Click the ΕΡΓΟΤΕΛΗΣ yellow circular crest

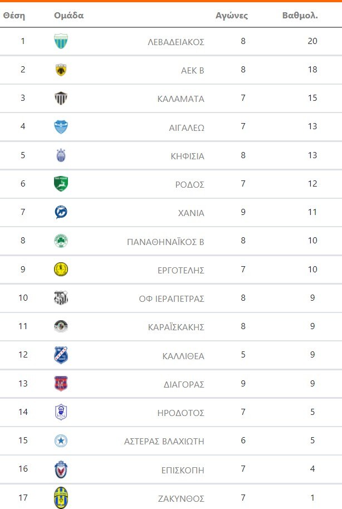(x=61, y=270)
